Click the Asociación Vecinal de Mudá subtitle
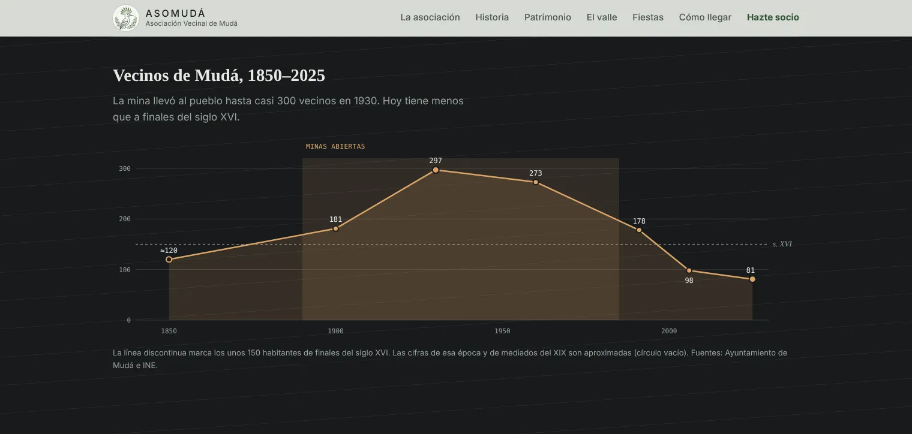 191,23
